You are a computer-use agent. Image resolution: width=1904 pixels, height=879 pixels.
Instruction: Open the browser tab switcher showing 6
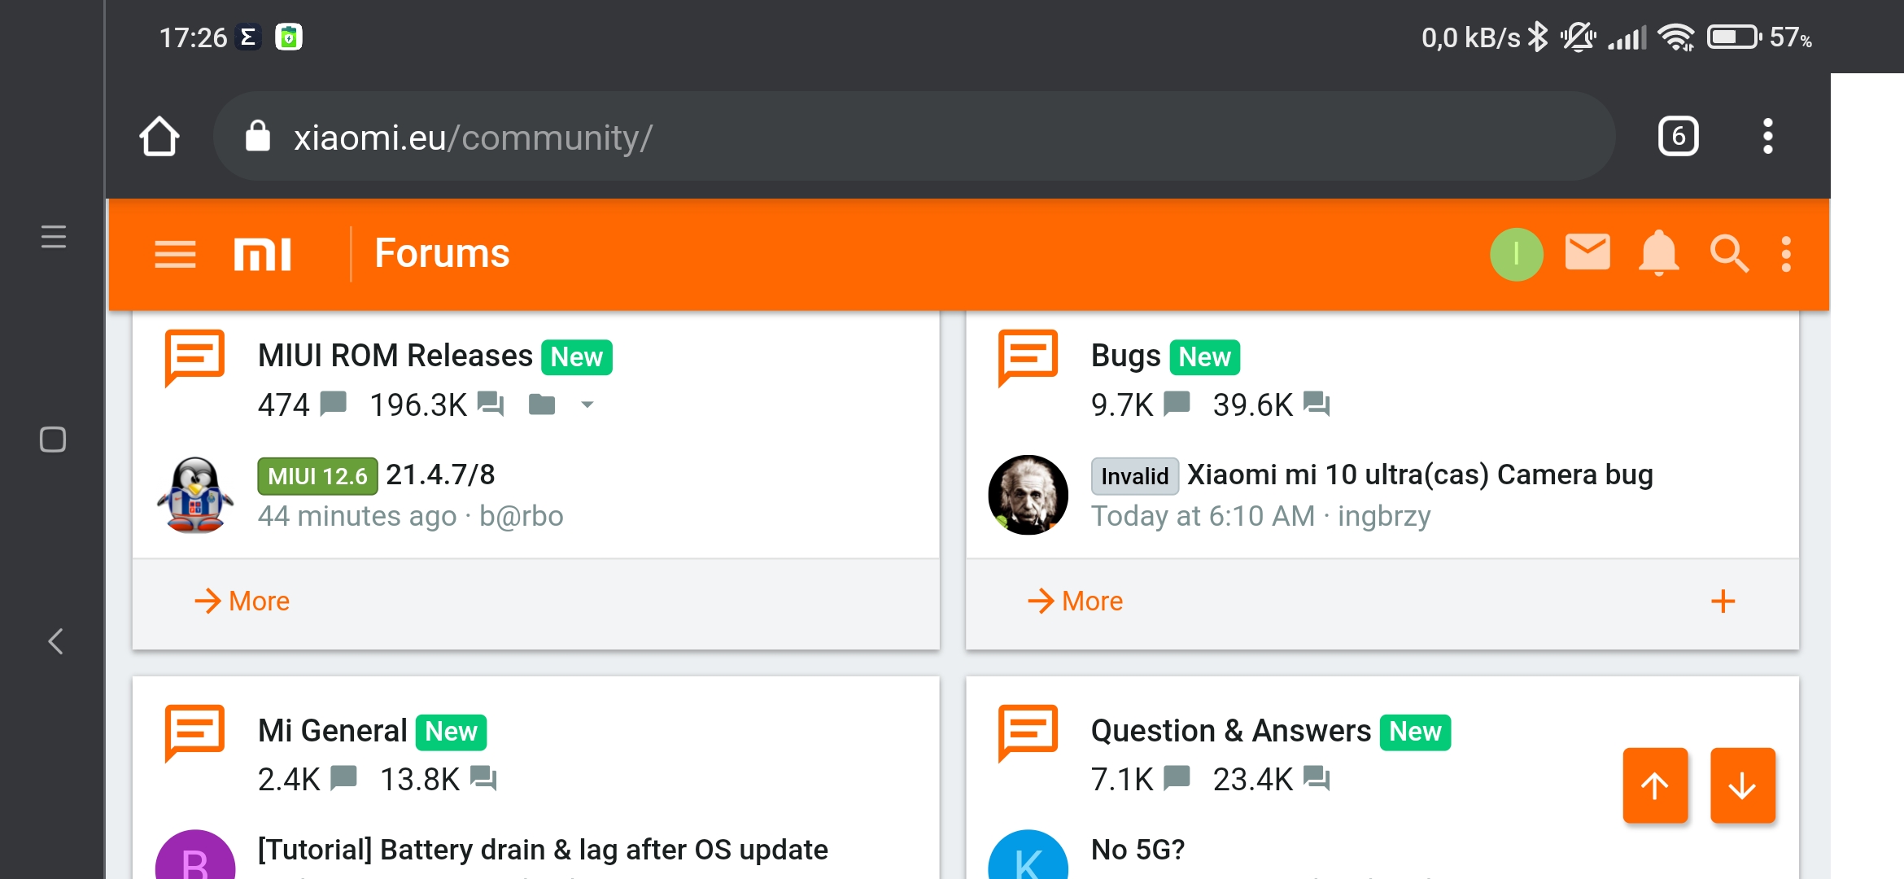[x=1678, y=136]
